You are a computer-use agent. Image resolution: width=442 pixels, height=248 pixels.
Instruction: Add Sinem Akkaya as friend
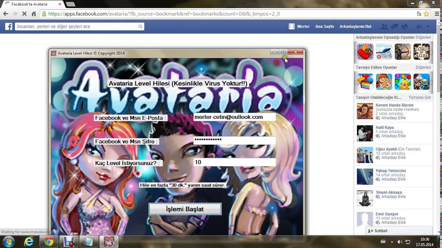[x=391, y=197]
